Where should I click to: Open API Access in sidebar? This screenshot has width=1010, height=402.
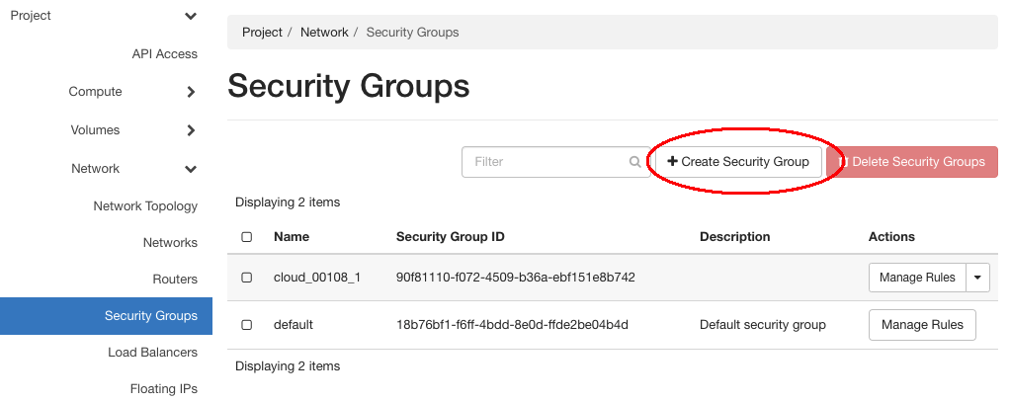164,54
